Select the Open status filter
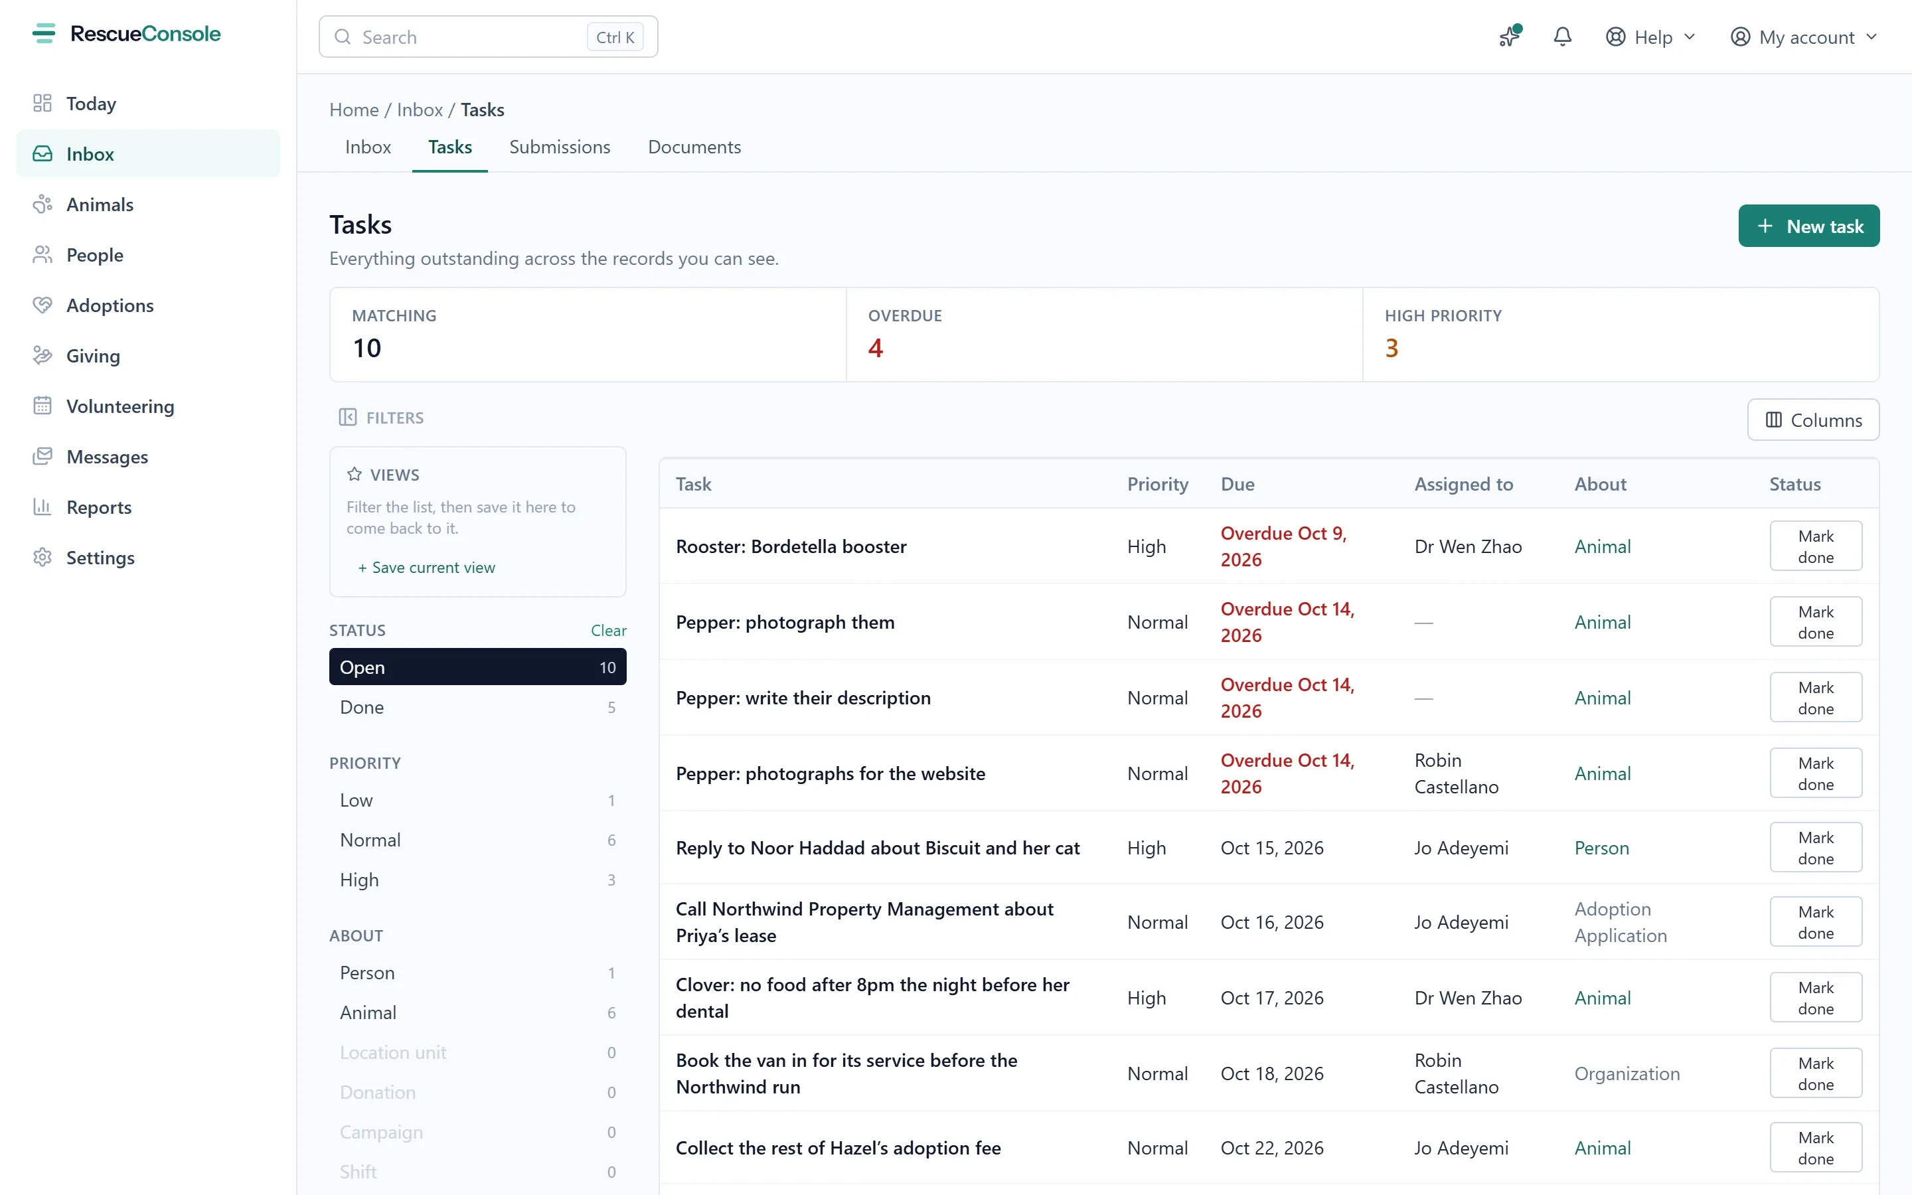This screenshot has width=1912, height=1195. click(x=478, y=667)
